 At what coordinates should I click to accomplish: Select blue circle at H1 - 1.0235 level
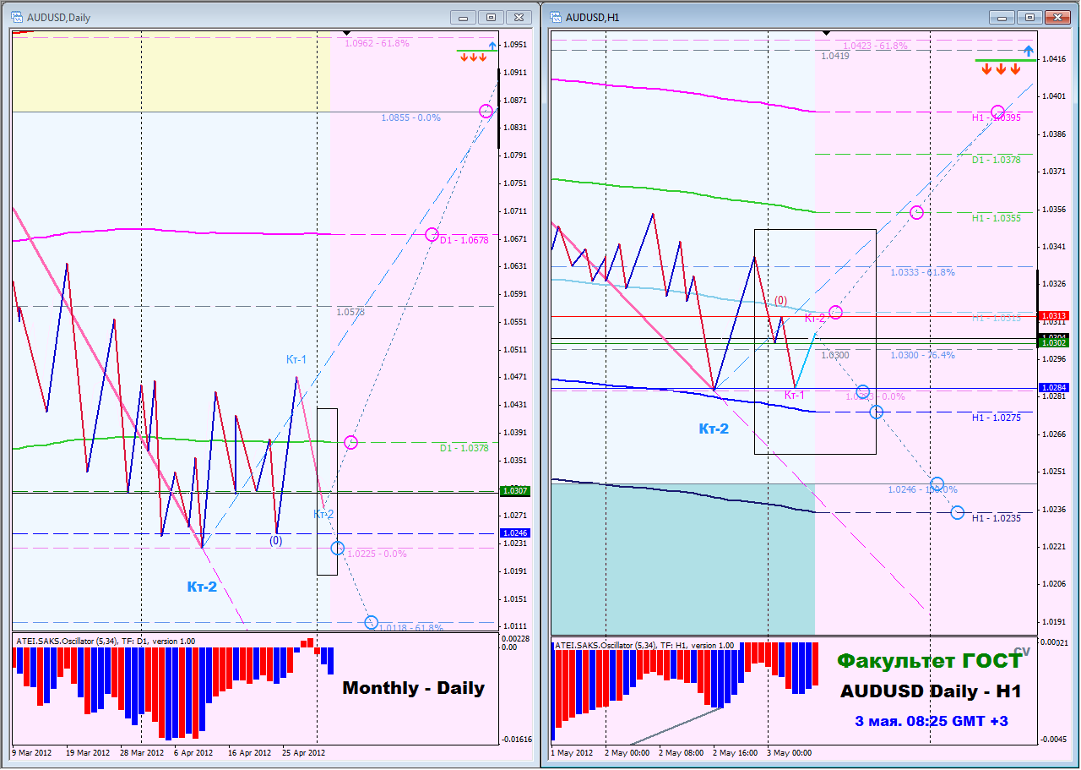pos(957,512)
